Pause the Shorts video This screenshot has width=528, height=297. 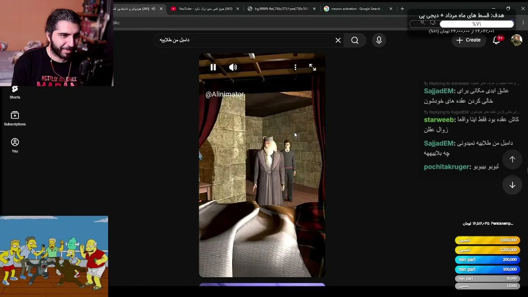[x=213, y=67]
